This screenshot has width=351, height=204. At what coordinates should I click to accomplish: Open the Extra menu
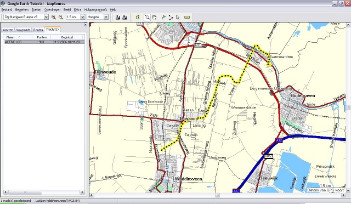[77, 10]
